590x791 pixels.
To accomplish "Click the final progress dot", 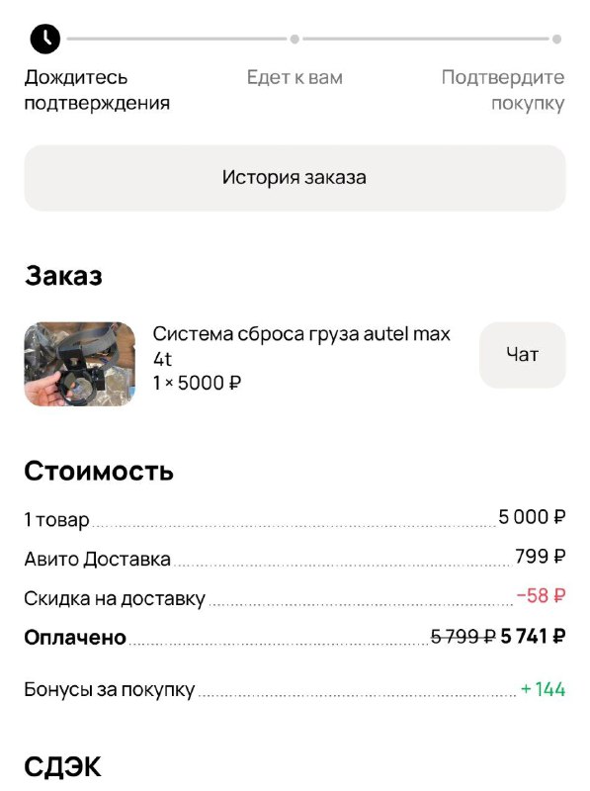I will point(556,39).
